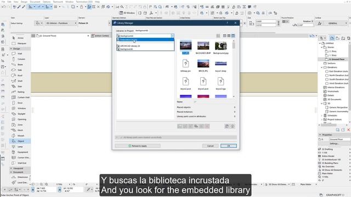Activate the Stair tool
The width and height of the screenshot is (351, 197).
coord(20,86)
